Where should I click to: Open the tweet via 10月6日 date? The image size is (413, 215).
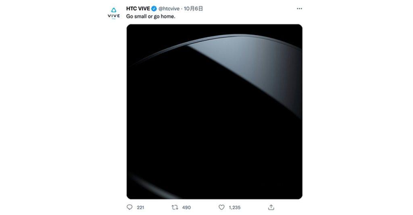click(x=193, y=9)
